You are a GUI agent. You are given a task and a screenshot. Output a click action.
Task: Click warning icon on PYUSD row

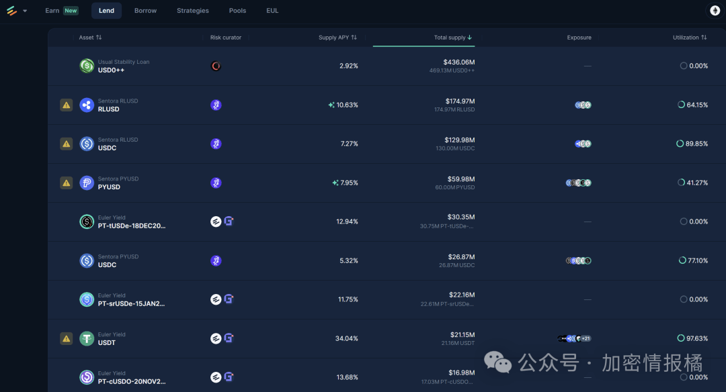[66, 183]
